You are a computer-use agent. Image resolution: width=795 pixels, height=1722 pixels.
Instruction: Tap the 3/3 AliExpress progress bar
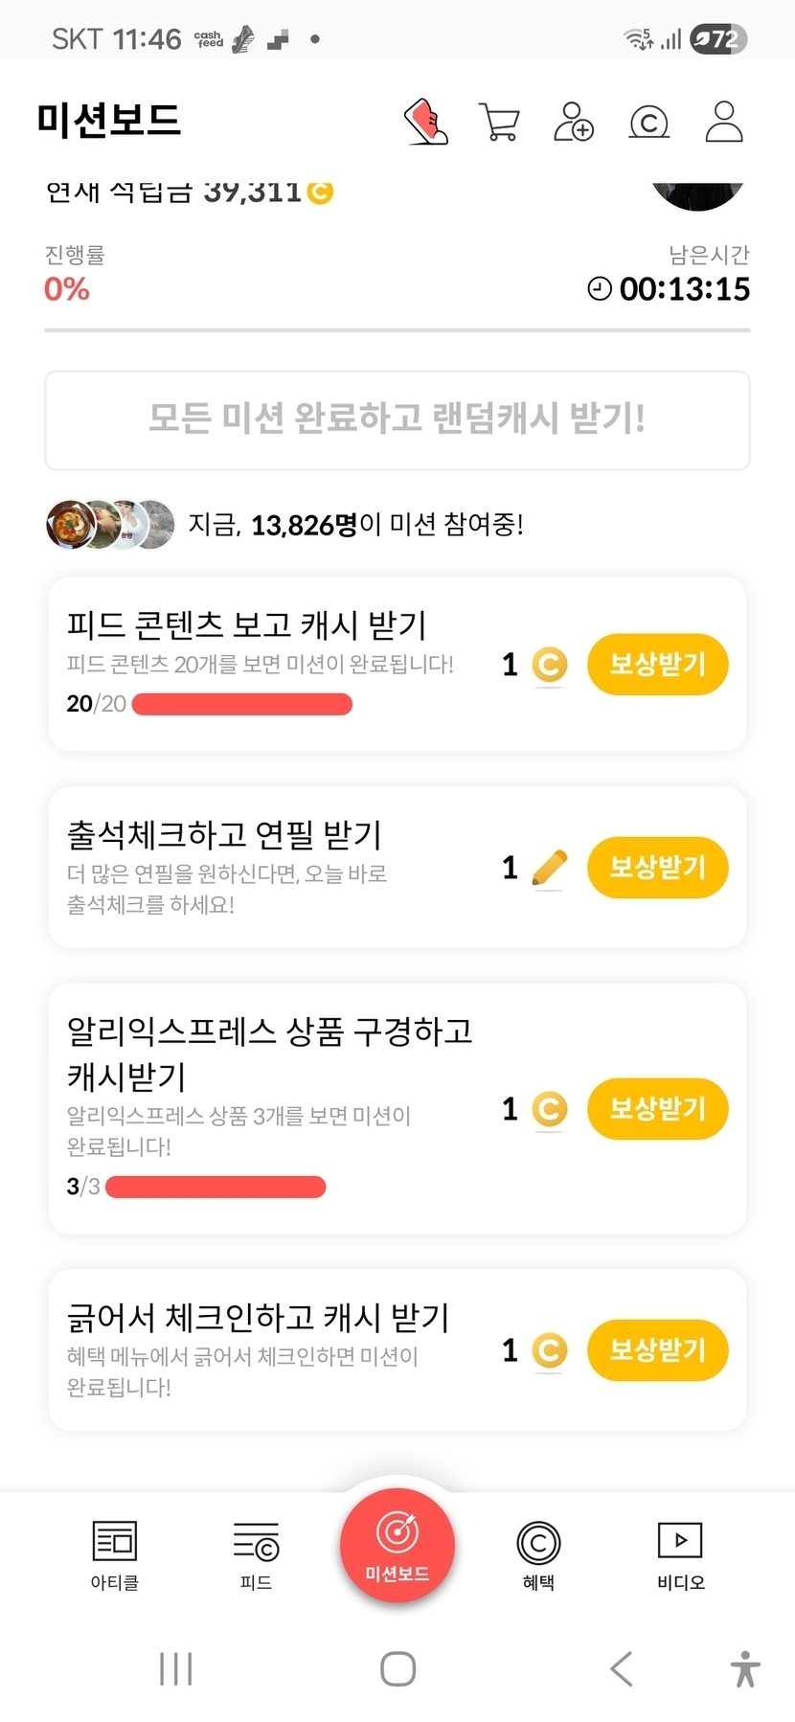216,1188
